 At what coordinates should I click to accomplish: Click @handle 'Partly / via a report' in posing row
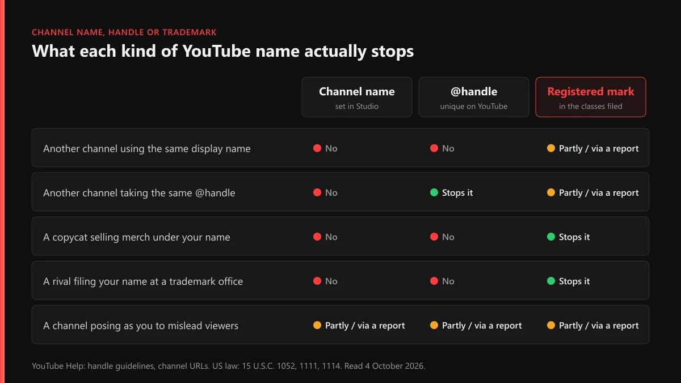(x=476, y=326)
